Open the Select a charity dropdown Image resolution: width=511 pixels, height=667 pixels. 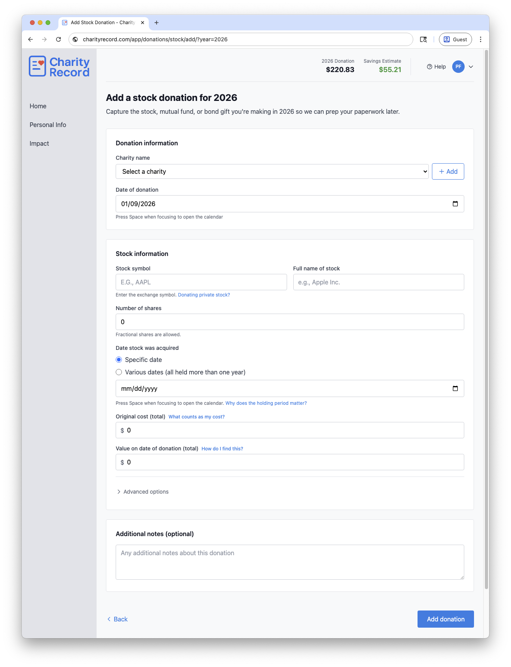272,171
